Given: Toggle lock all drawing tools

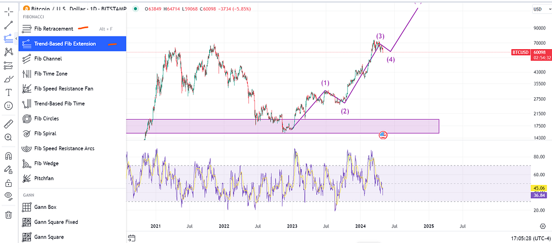Looking at the screenshot, I should (x=8, y=183).
